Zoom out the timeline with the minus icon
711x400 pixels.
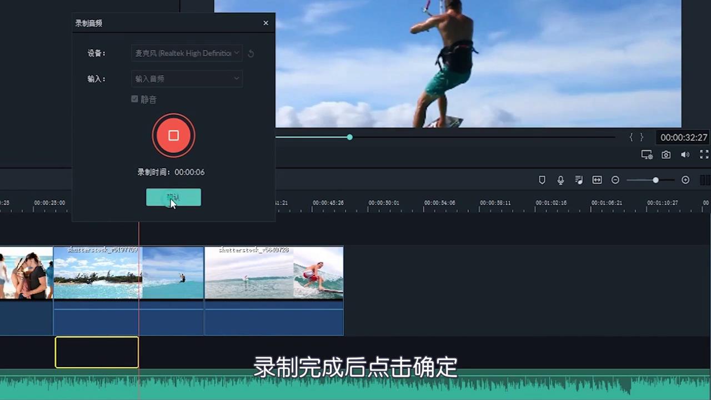coord(615,179)
